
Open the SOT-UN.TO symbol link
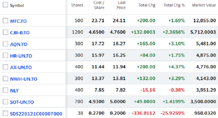[x=22, y=102]
